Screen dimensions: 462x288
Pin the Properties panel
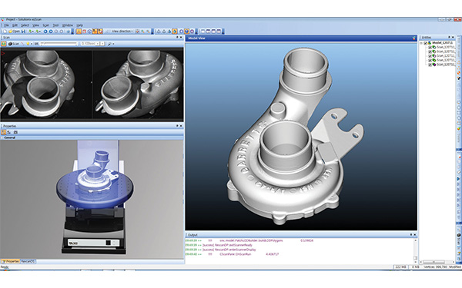point(177,126)
